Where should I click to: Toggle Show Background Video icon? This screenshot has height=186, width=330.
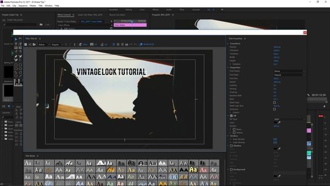(x=141, y=44)
